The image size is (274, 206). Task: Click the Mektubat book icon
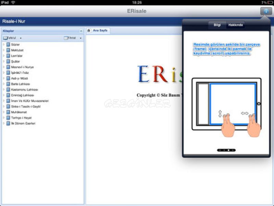(8, 50)
